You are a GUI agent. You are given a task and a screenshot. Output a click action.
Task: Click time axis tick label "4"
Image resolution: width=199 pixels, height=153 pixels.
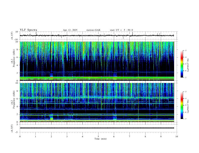click(82, 136)
